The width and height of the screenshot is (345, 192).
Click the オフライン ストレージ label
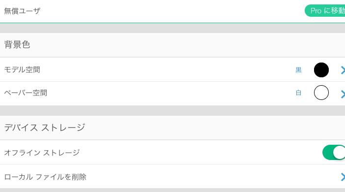pos(42,153)
